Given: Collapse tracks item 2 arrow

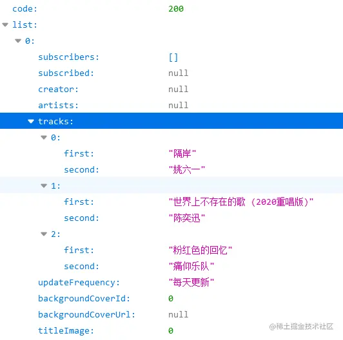Looking at the screenshot, I should (44, 234).
